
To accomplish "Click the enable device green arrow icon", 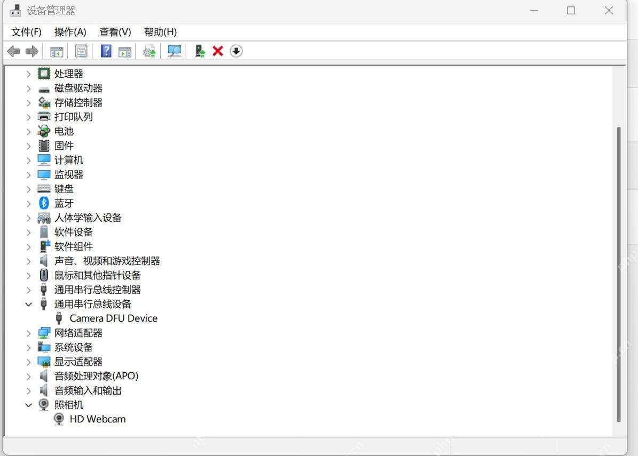I will point(200,51).
